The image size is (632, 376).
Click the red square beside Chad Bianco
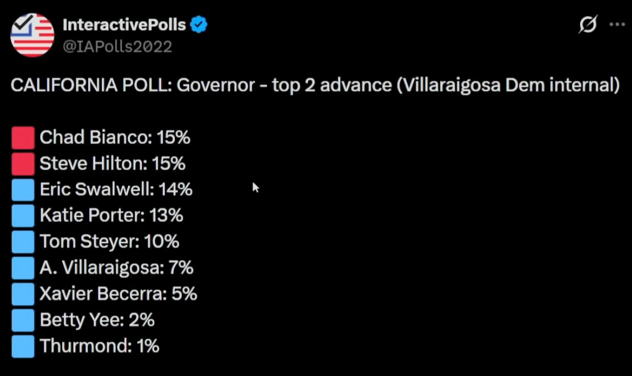point(23,138)
